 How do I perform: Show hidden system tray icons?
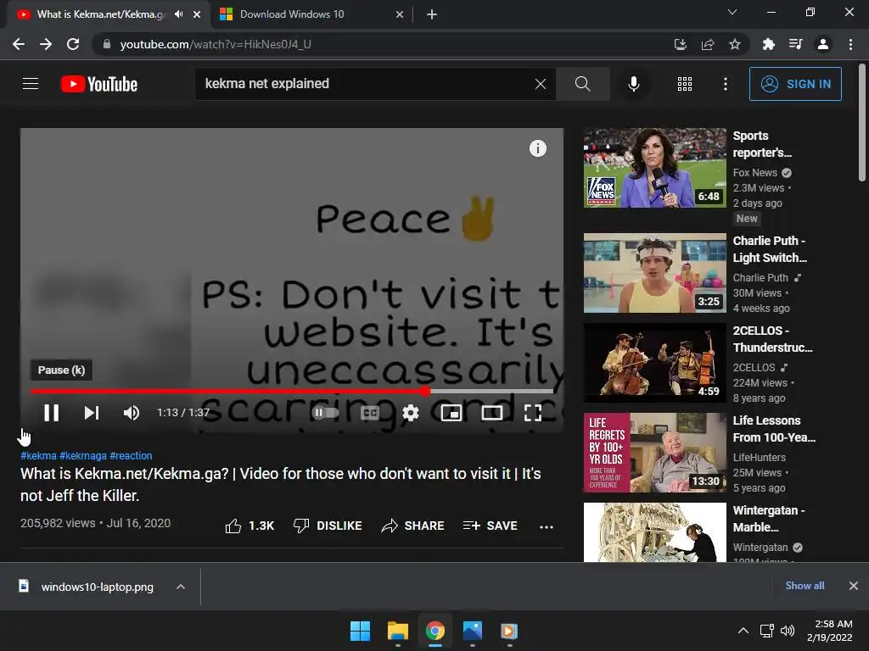743,631
